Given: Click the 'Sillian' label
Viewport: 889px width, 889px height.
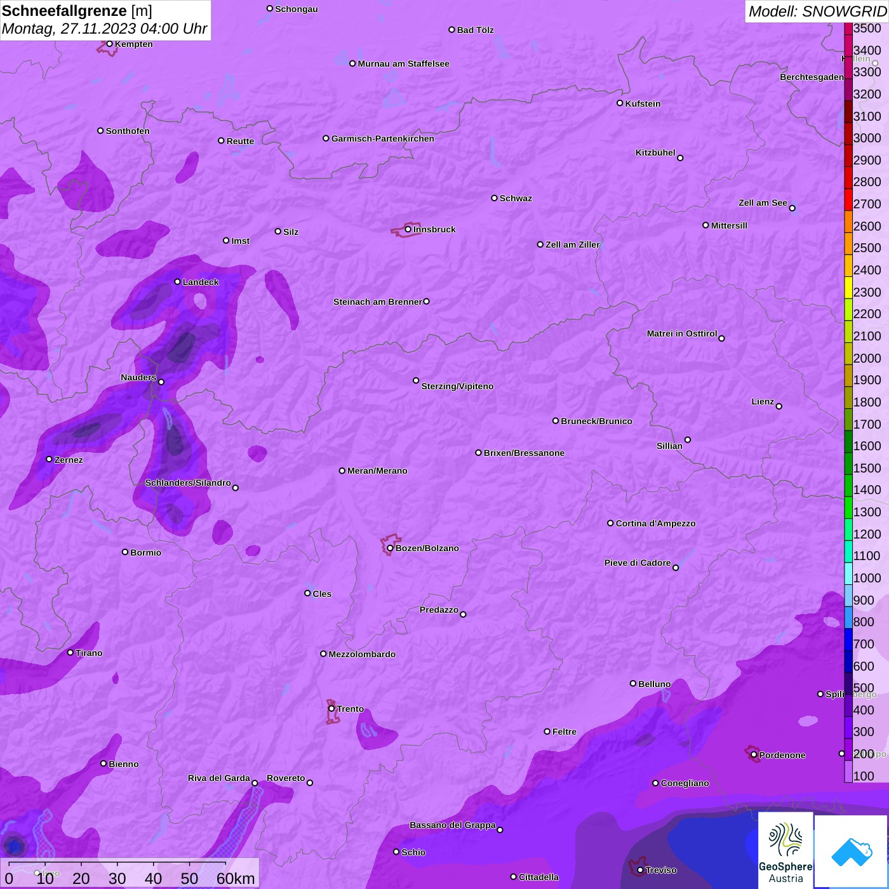Looking at the screenshot, I should [x=669, y=446].
